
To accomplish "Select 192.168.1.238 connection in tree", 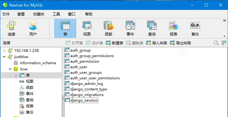I will [27, 51].
